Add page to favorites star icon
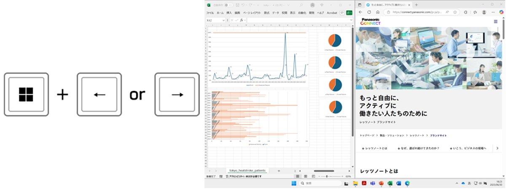This screenshot has width=506, height=189. pos(455,13)
